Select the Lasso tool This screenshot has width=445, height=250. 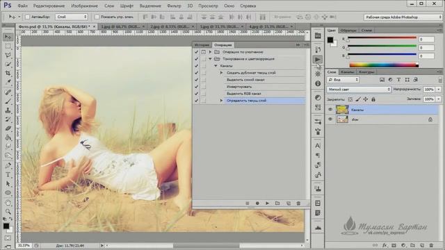point(8,55)
